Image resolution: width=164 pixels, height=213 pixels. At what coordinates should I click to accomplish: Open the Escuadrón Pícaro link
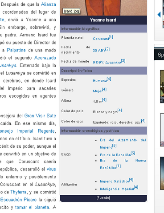point(18,200)
